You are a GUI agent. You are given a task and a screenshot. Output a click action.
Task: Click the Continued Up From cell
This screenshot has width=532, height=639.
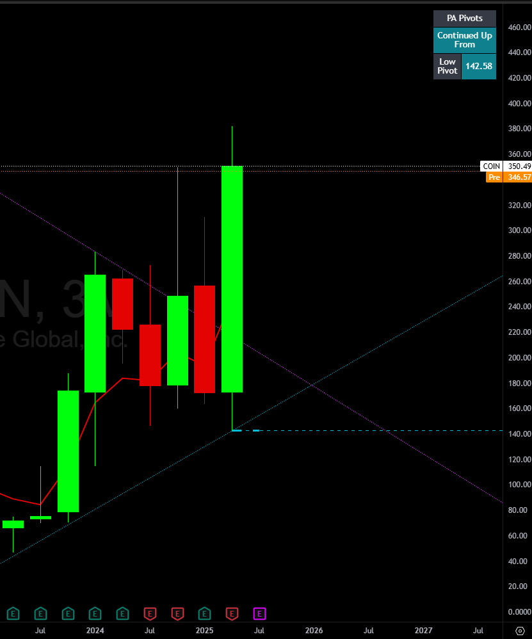pyautogui.click(x=465, y=40)
